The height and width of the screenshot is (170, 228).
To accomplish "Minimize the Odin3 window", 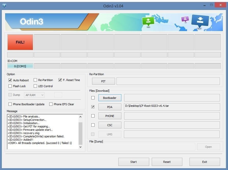I will point(205,5).
